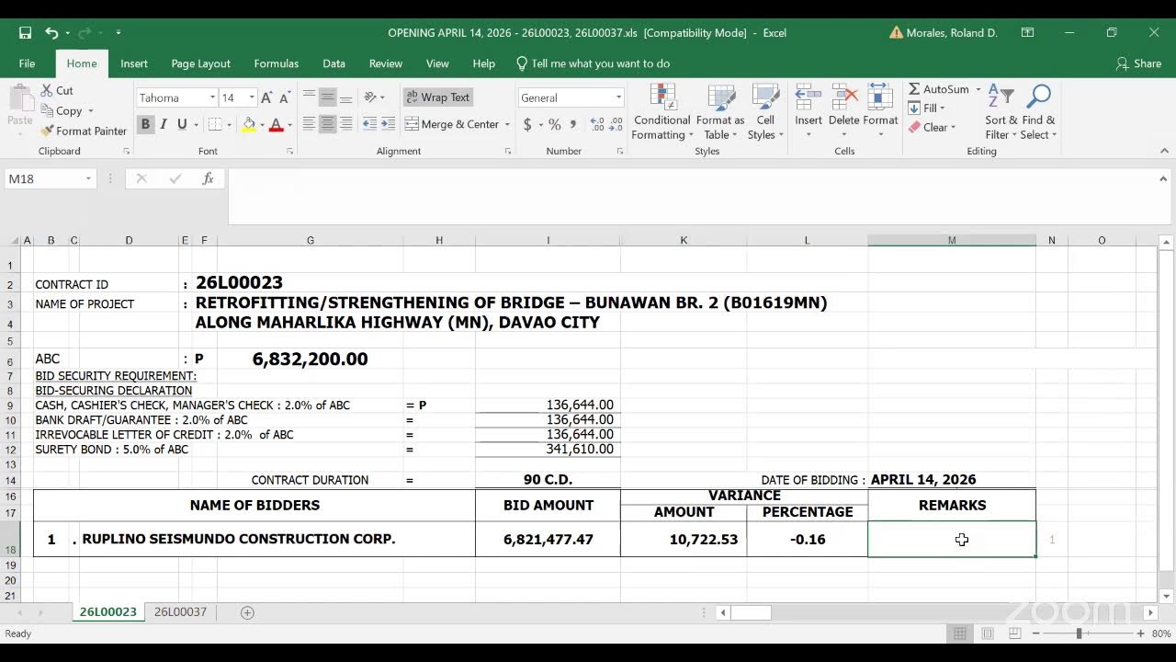The height and width of the screenshot is (662, 1176).
Task: Increase decimal places
Action: 597,124
